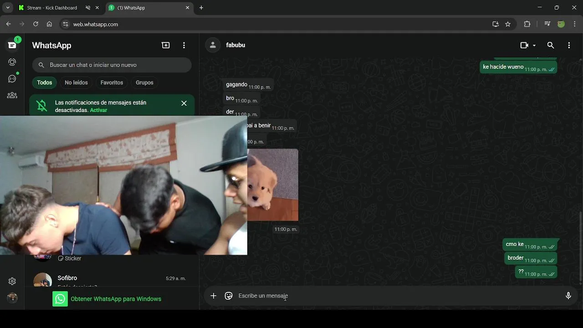Open the puppy image in the chat
This screenshot has width=583, height=328.
pos(273,185)
